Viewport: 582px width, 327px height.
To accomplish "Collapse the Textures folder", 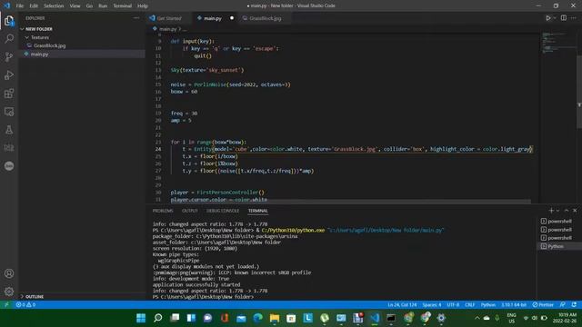I will (x=40, y=37).
